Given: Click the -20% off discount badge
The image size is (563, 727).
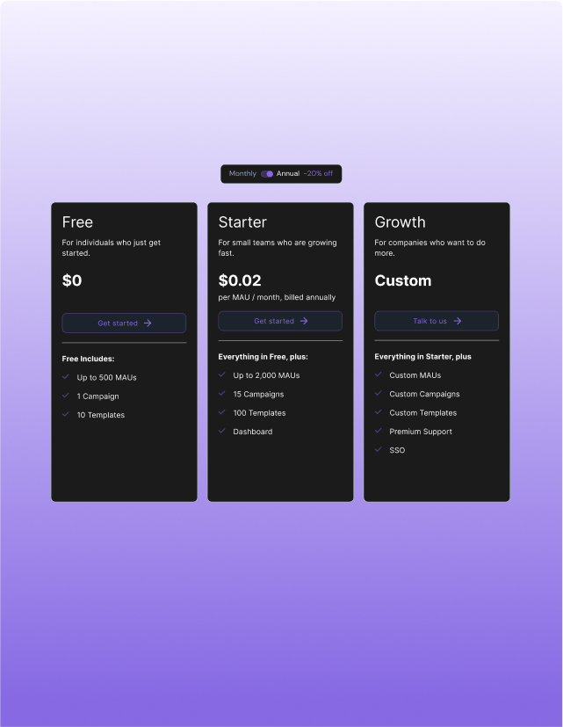Looking at the screenshot, I should click(318, 174).
